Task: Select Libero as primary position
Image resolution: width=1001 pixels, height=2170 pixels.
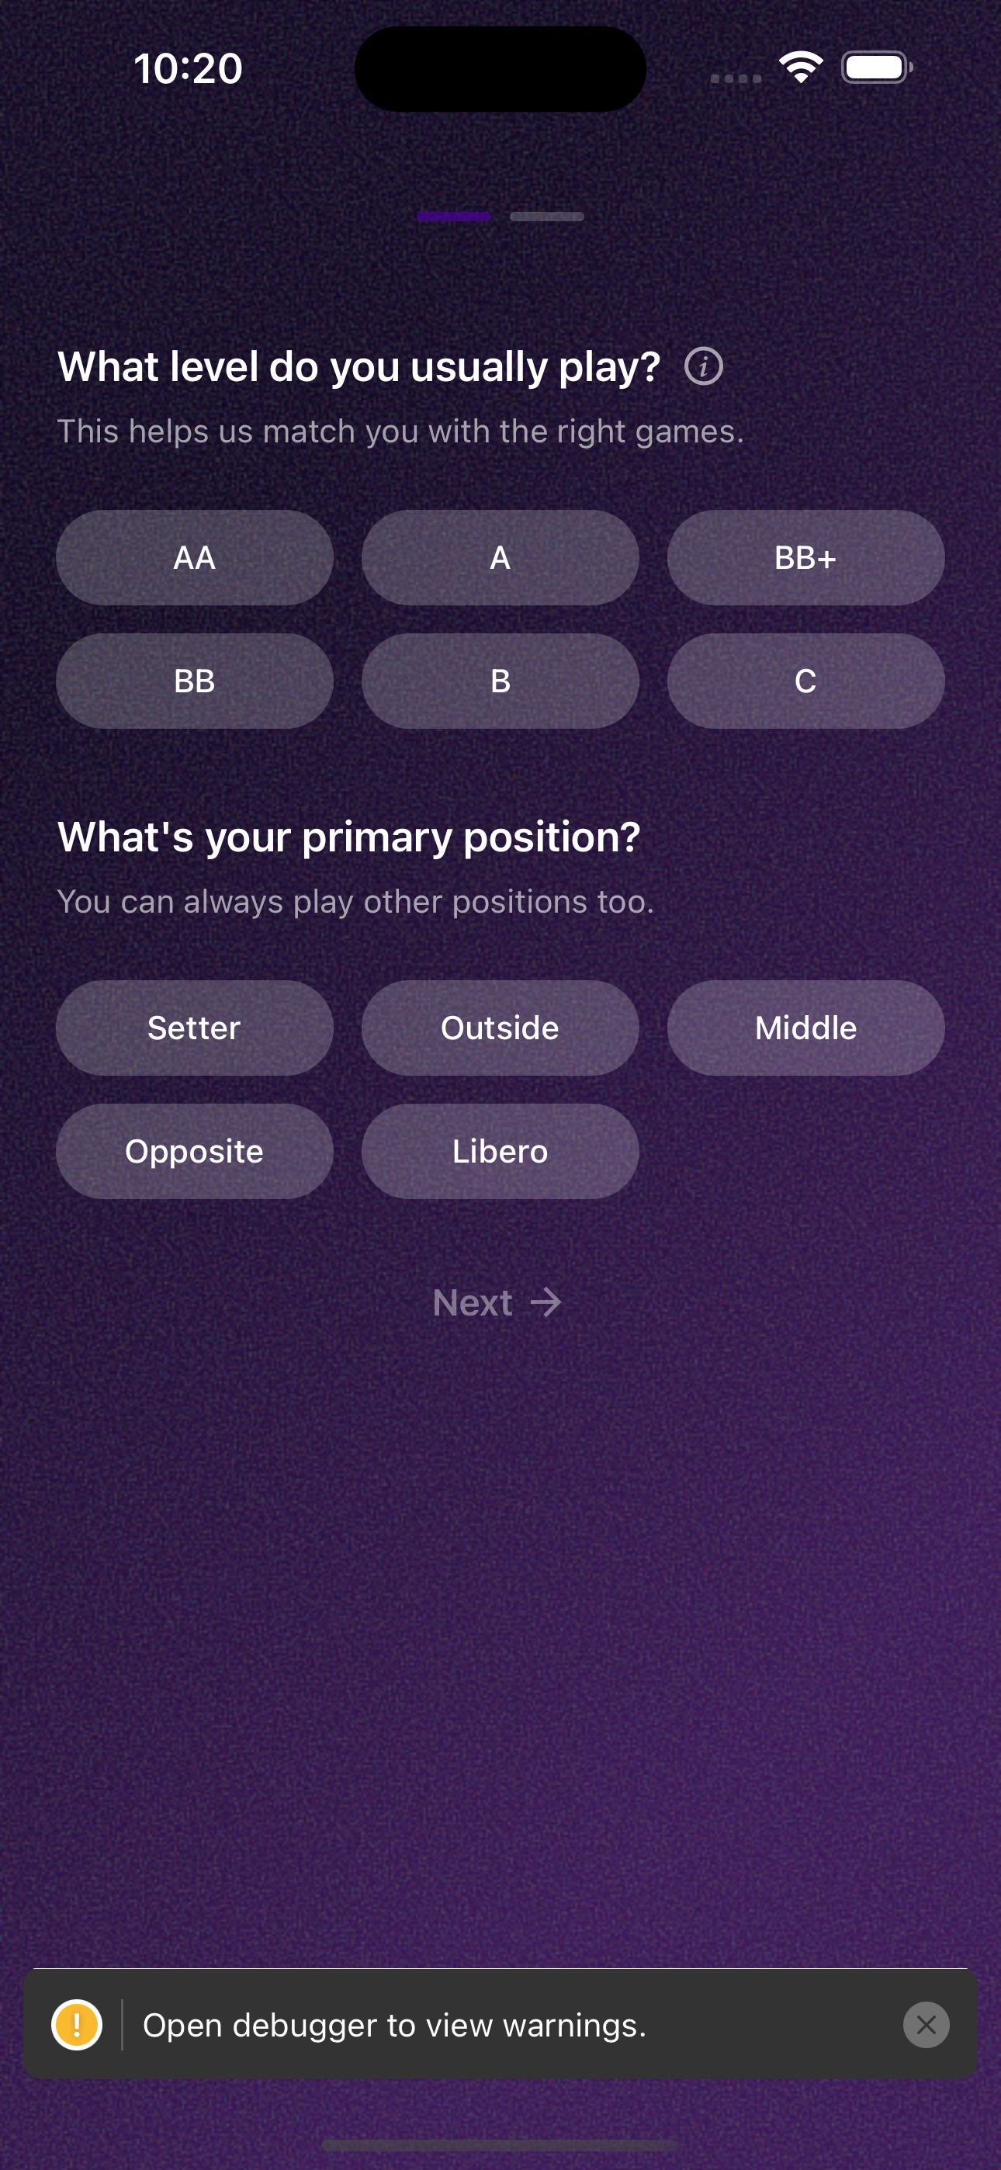Action: tap(500, 1151)
